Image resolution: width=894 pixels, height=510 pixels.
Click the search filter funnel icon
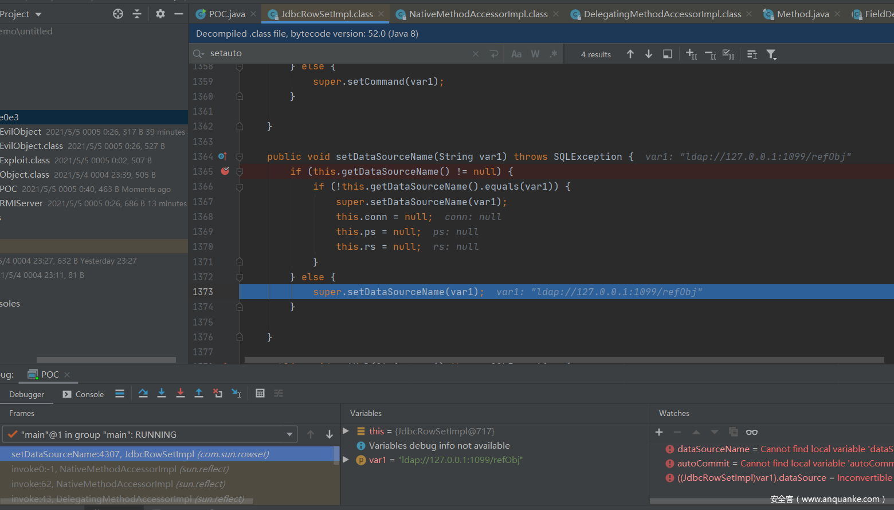coord(771,54)
